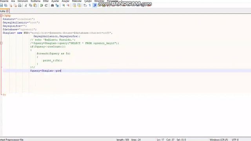Image resolution: width=251 pixels, height=141 pixels.
Task: Click the Close All toolbar icon
Action: [15, 5]
